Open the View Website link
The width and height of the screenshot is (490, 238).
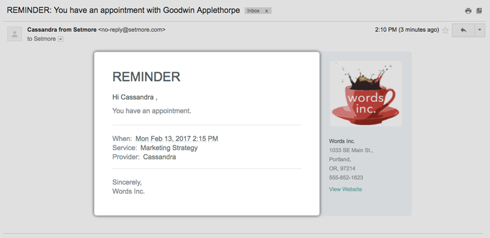click(345, 189)
